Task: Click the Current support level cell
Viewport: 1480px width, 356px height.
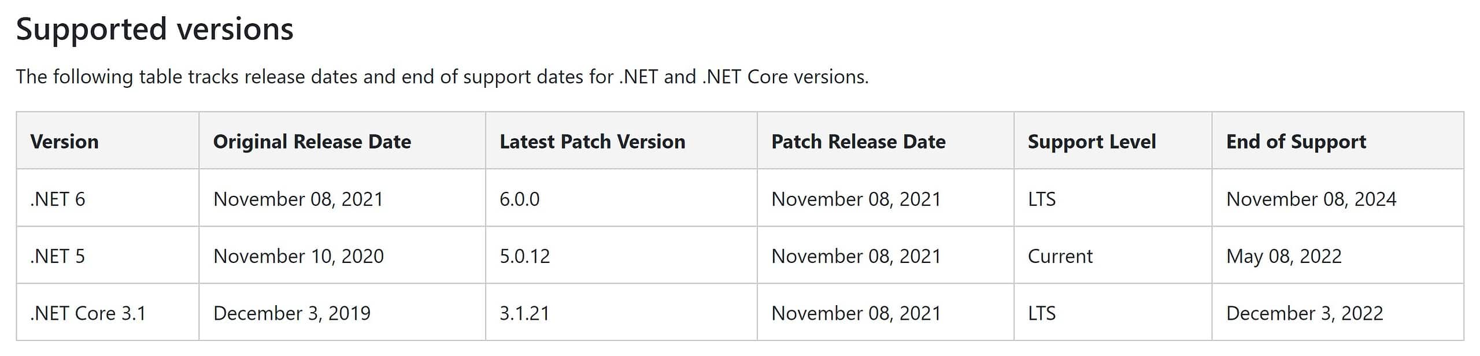Action: (x=1060, y=256)
